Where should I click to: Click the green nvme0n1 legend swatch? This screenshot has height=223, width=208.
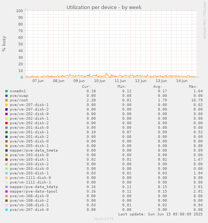[6, 91]
